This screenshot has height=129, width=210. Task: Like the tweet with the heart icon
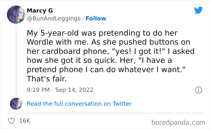click(12, 121)
